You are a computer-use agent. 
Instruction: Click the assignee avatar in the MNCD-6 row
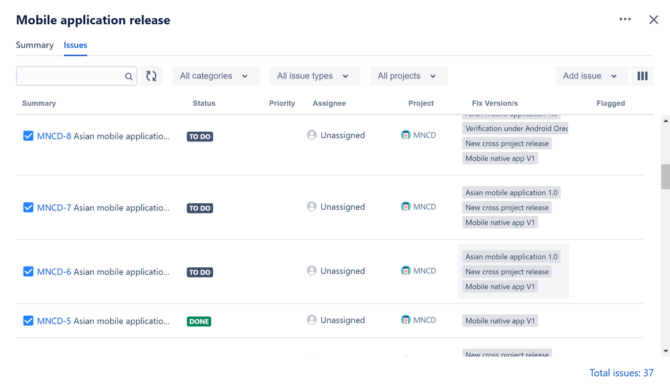coord(311,271)
